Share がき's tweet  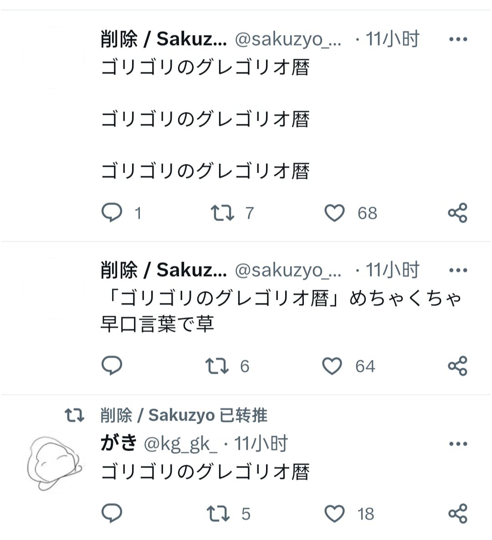(x=457, y=514)
